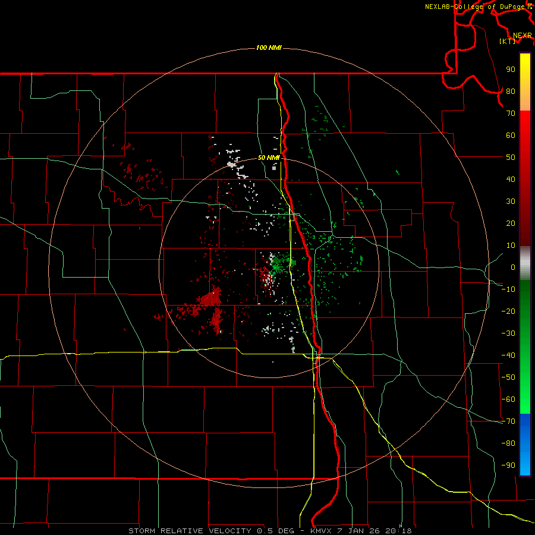Image resolution: width=535 pixels, height=535 pixels.
Task: Click the "STORM RELATIVE VELOCITY" caption text
Action: click(191, 531)
